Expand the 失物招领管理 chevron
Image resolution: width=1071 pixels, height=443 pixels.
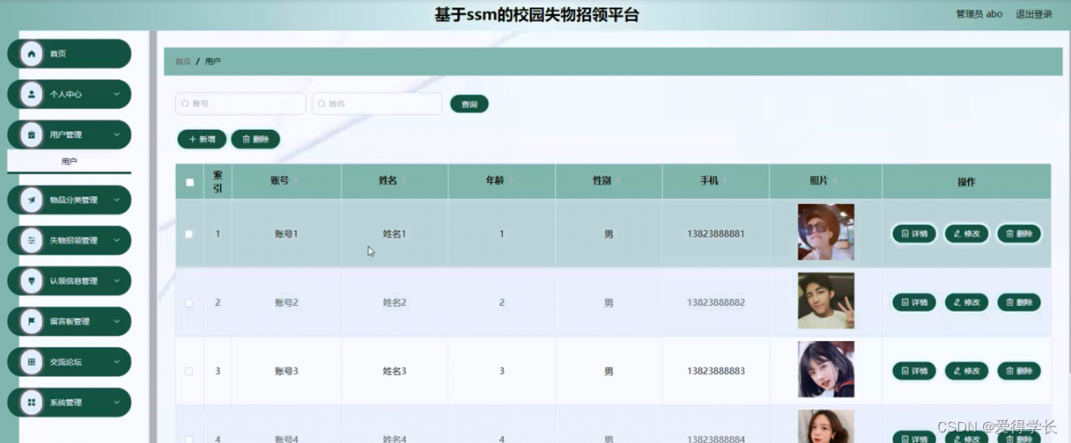point(116,240)
